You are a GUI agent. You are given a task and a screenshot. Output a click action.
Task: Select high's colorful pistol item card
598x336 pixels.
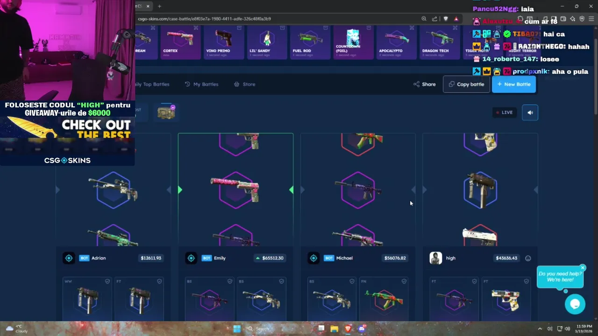506,299
